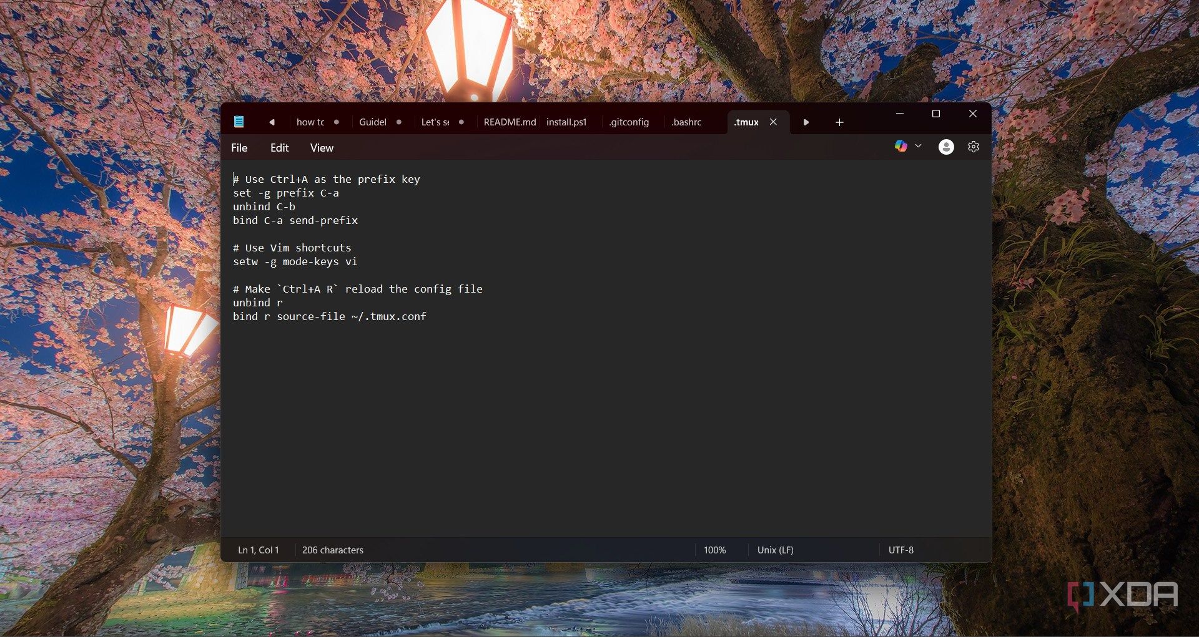Add a new tab with plus button
The width and height of the screenshot is (1199, 637).
pos(839,122)
